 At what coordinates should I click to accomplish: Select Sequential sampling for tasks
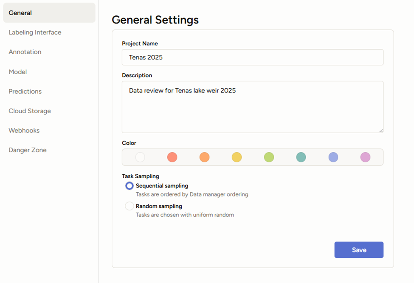(x=130, y=186)
